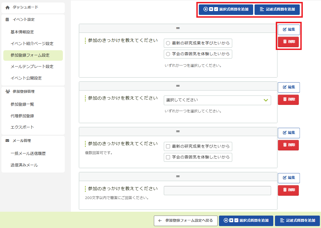Viewport: 321px width, 228px height.
Task: Delete the checkbox question with 削除
Action: tap(288, 145)
